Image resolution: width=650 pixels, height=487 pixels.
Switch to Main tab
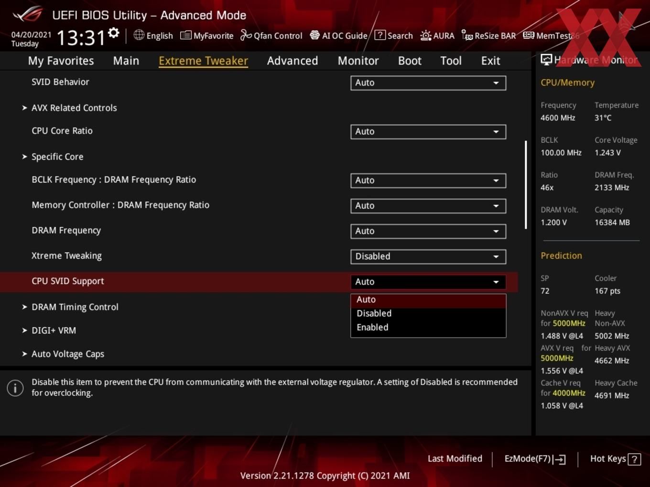(x=126, y=61)
